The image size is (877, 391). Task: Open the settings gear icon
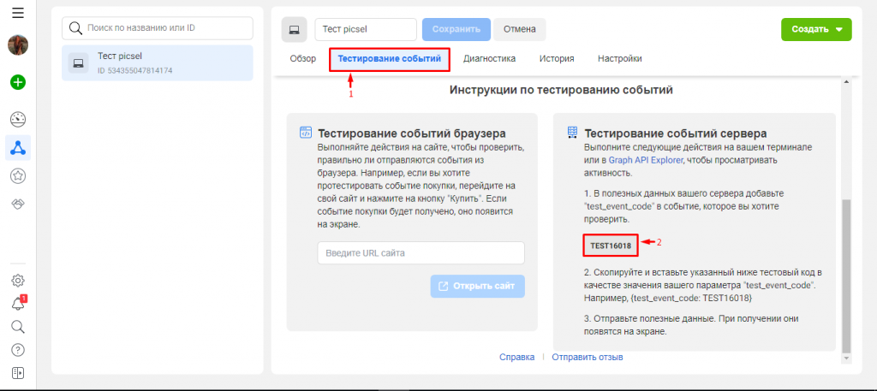[x=19, y=281]
